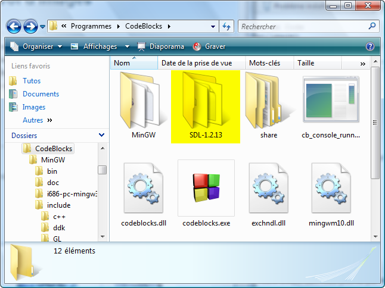Screen dimensions: 385x288
Task: Open address bar history dropdown
Action: 213,26
